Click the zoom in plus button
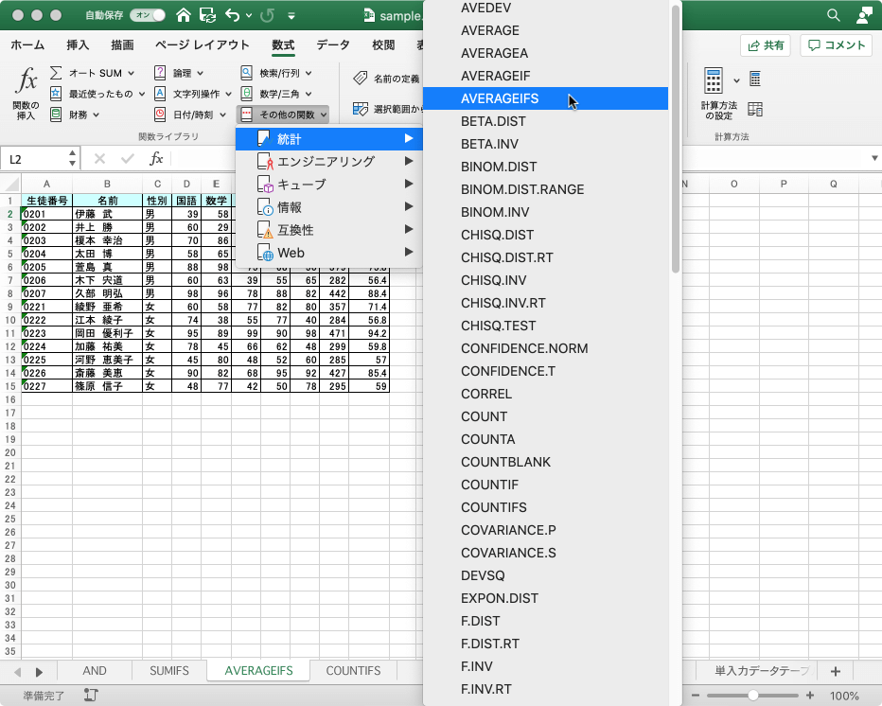Screen dimensions: 882x706 (x=810, y=696)
